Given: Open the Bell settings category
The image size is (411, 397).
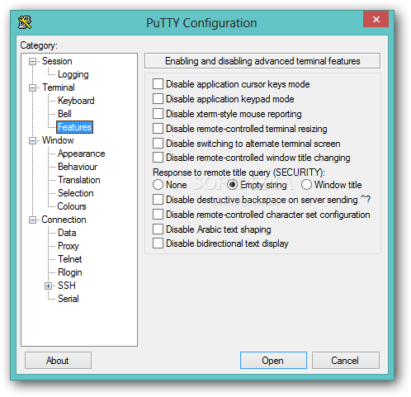Looking at the screenshot, I should [x=64, y=114].
